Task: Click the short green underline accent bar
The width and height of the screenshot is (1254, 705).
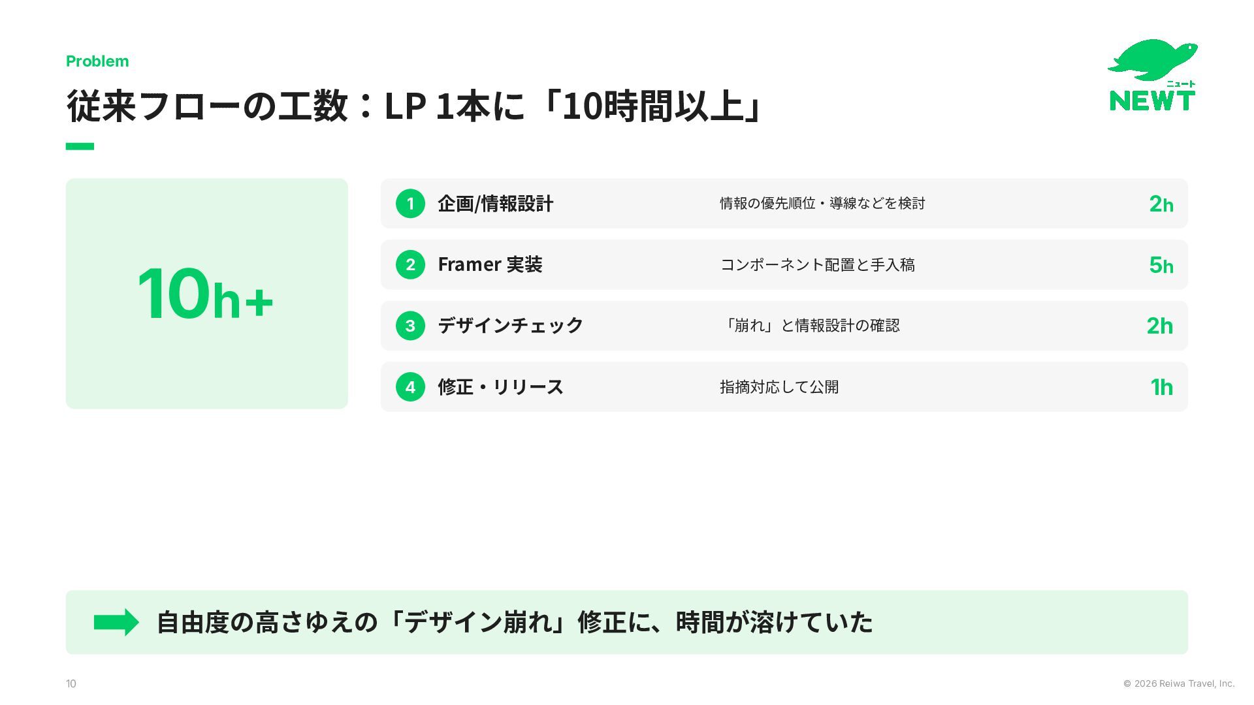Action: point(80,146)
